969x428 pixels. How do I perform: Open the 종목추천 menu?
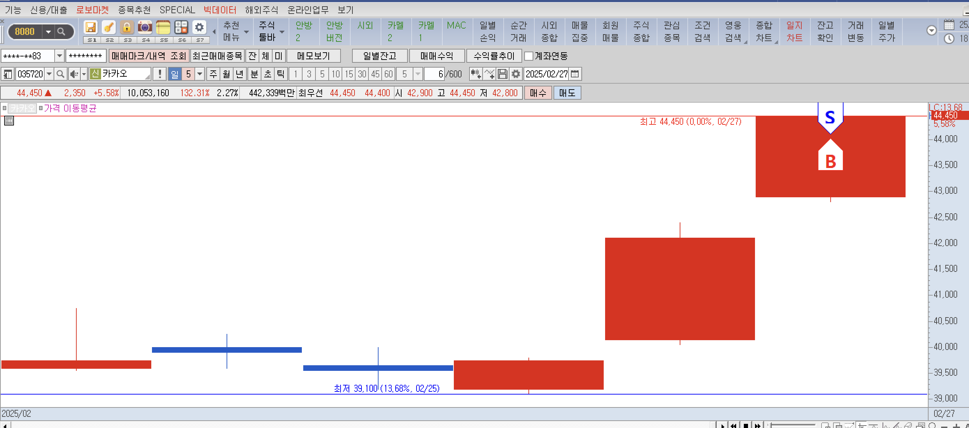pyautogui.click(x=134, y=10)
